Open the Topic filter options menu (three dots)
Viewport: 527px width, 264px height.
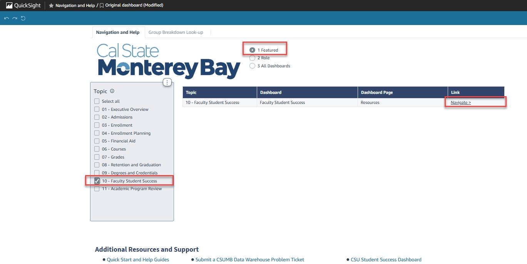tap(167, 82)
